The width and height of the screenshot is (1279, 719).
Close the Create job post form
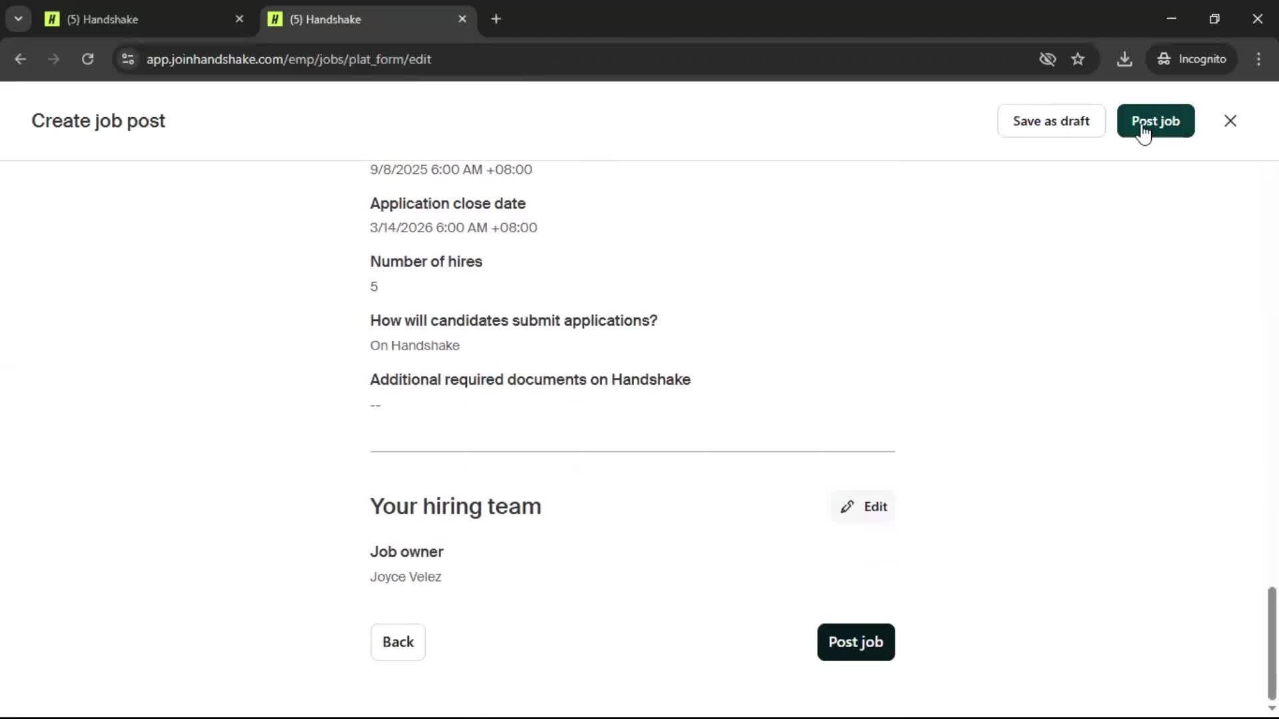click(1230, 121)
